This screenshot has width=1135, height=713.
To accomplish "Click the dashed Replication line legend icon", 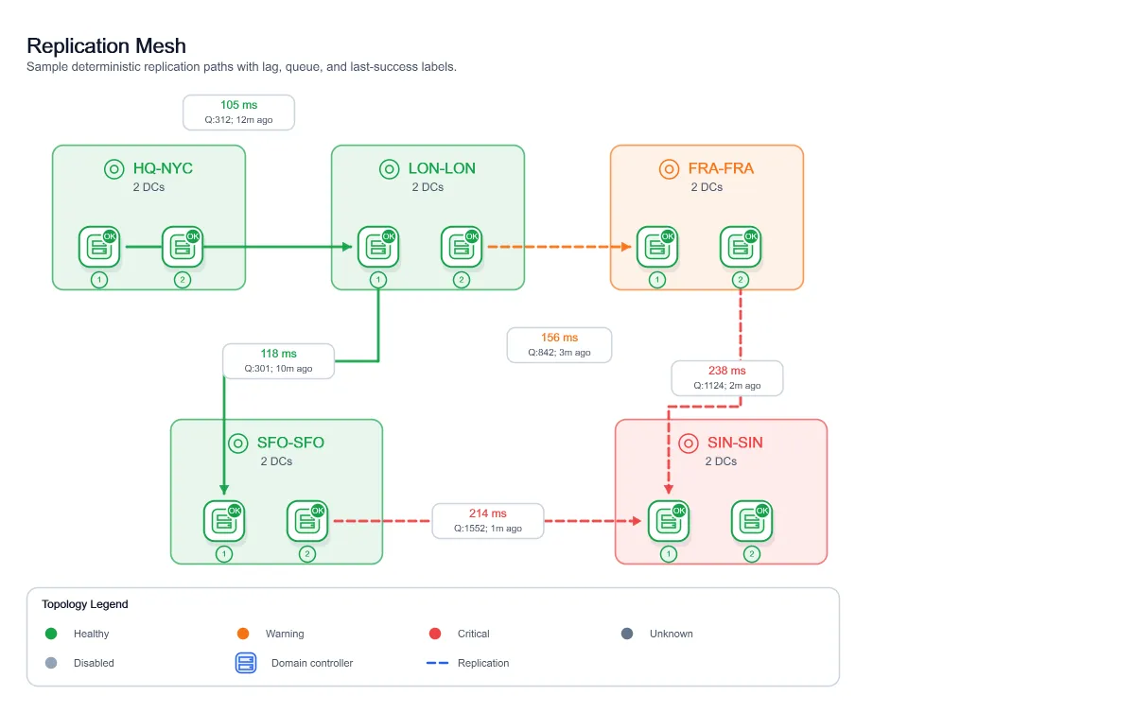I will [437, 663].
